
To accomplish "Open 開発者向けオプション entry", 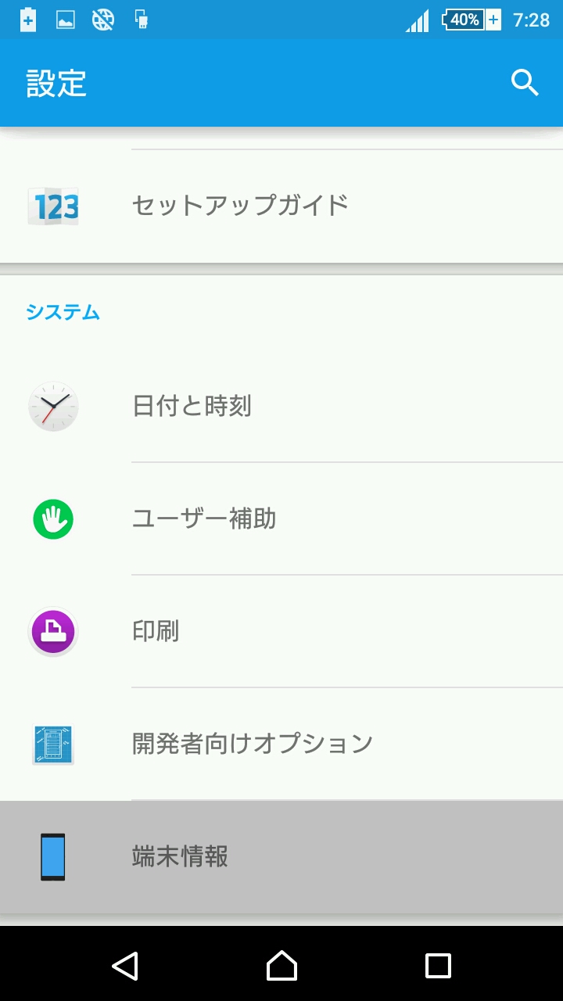I will [x=252, y=744].
